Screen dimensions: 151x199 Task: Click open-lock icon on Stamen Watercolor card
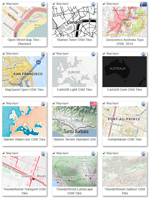[4, 103]
